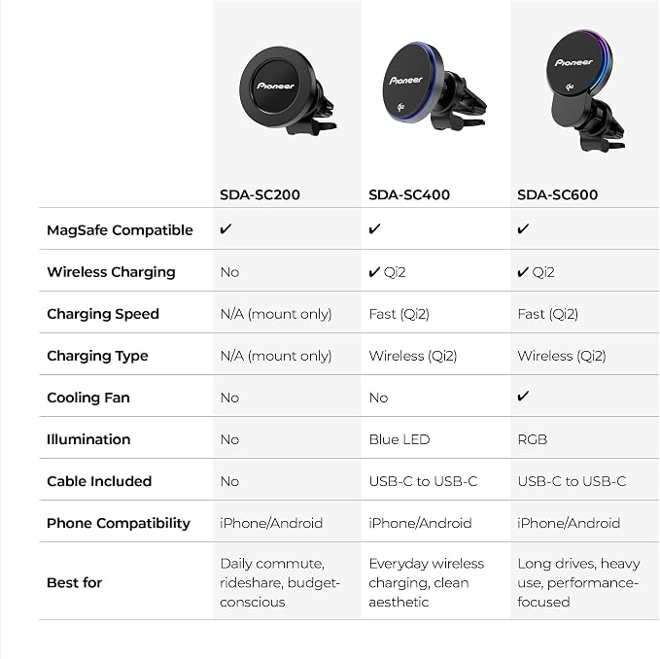Click the Qi2 wireless charging checkmark for SDA-SC600

523,272
